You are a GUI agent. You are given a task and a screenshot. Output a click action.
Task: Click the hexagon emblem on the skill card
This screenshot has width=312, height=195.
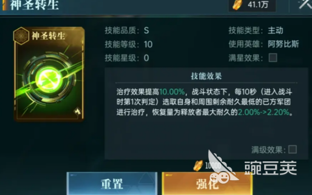21,36
